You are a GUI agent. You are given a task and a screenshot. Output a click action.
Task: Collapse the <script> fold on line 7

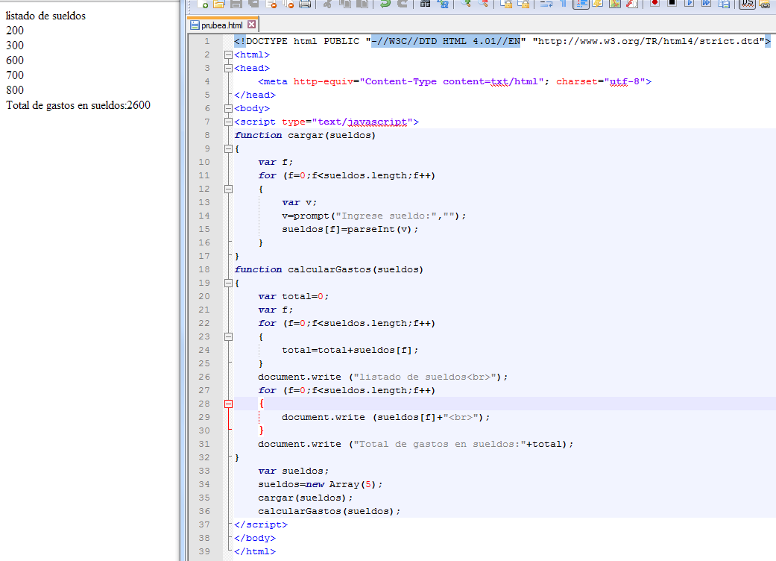[228, 122]
